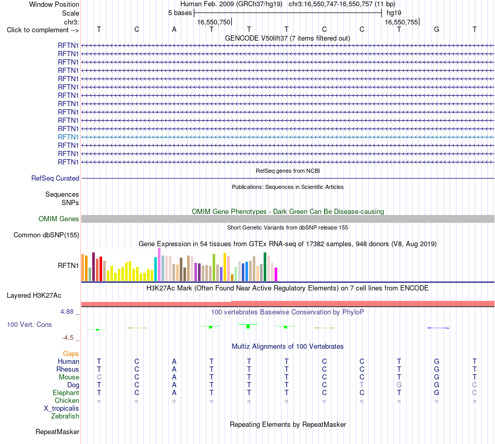Click the '5 bases' scale text
The height and width of the screenshot is (444, 495).
[180, 13]
